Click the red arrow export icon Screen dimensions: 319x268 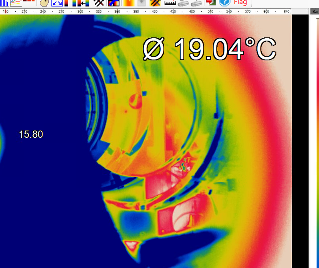coord(210,2)
